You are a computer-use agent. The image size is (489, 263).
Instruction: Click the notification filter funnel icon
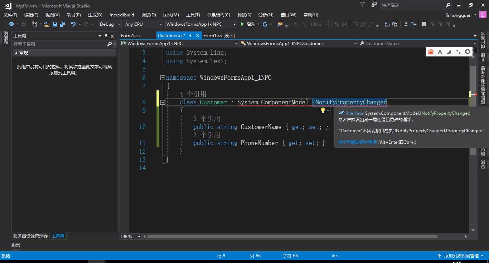[363, 5]
